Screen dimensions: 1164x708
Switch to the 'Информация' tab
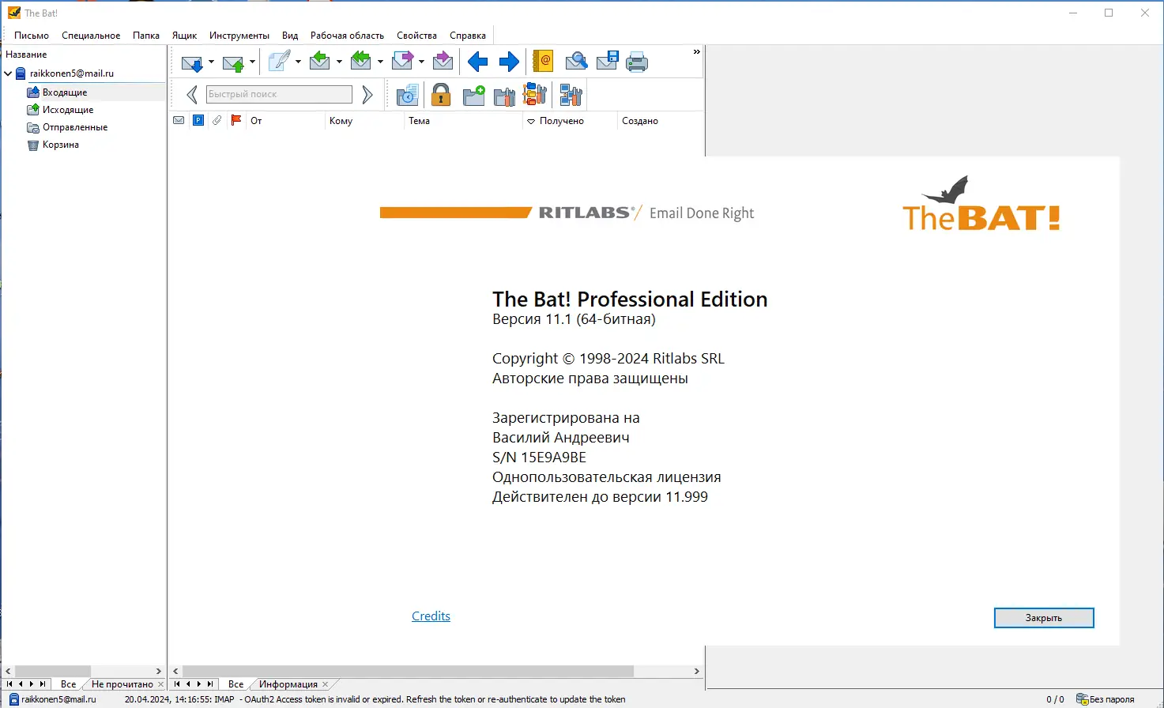click(x=288, y=684)
